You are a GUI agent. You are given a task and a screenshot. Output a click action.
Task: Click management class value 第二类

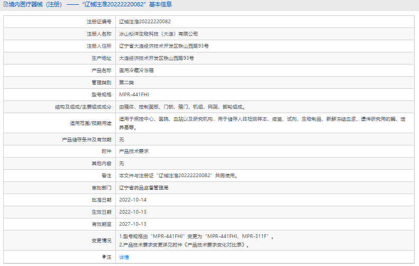pos(126,82)
